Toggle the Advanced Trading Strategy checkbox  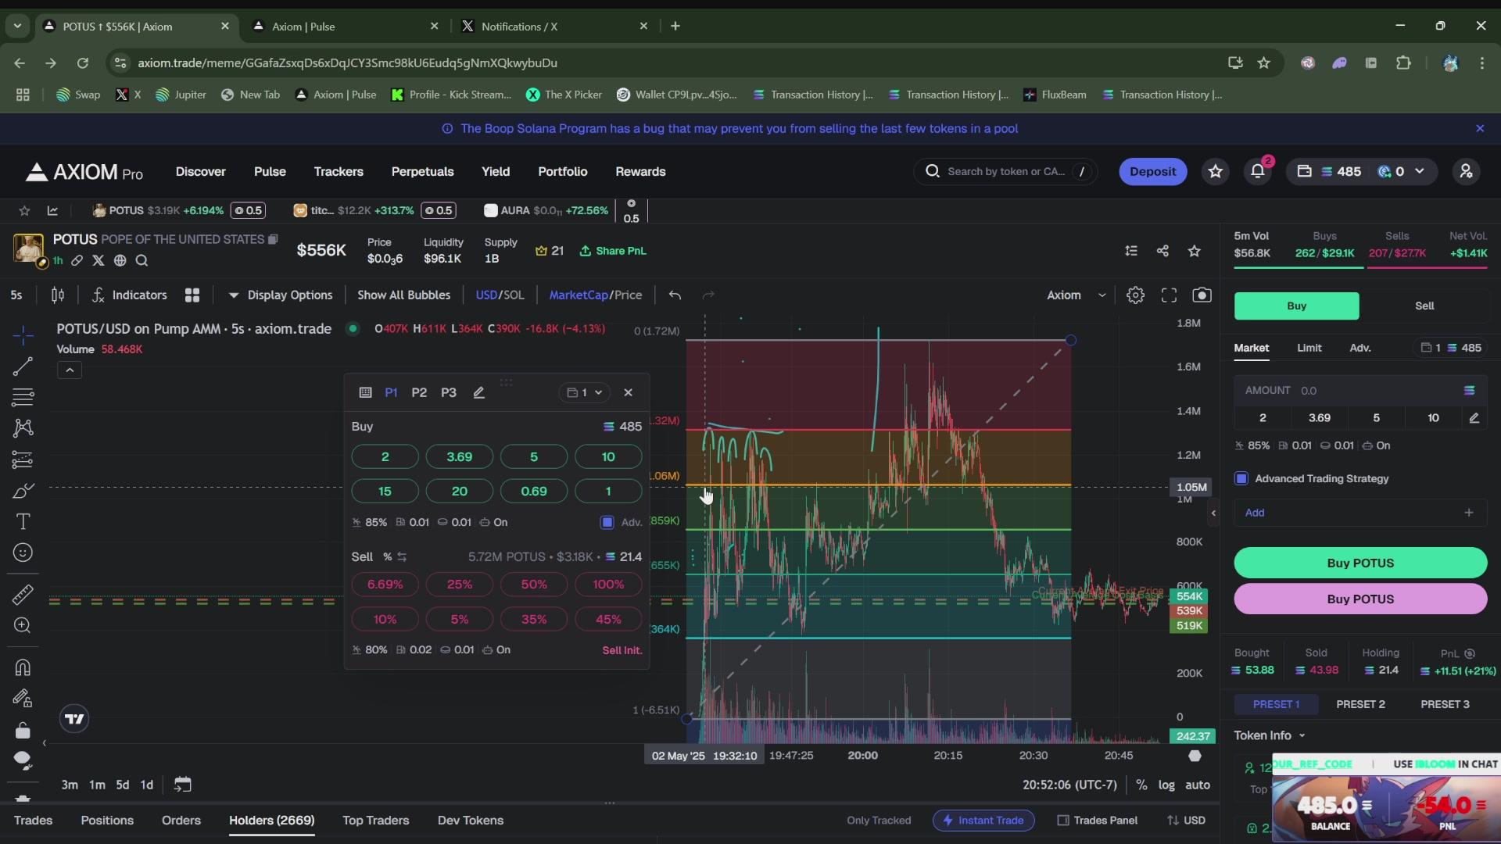1241,478
